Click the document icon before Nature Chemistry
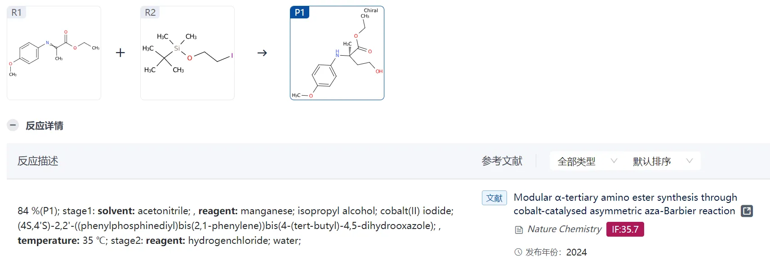The image size is (770, 260). (x=519, y=230)
